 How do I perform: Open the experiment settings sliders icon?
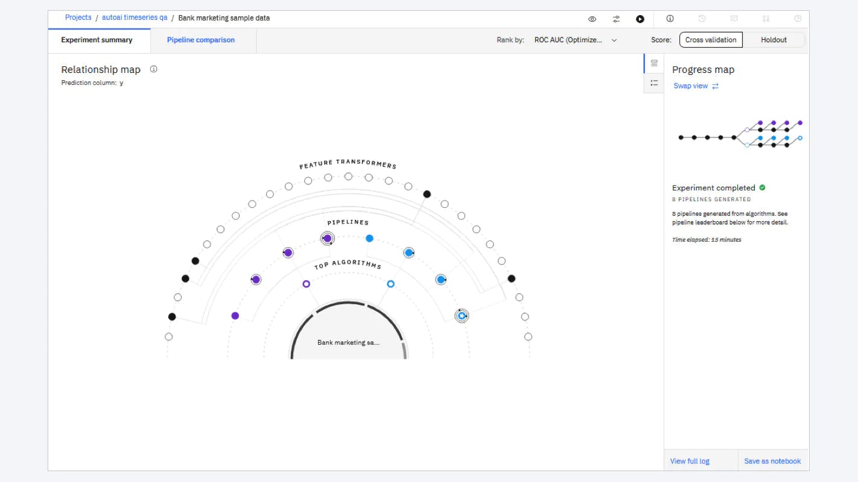(x=616, y=19)
